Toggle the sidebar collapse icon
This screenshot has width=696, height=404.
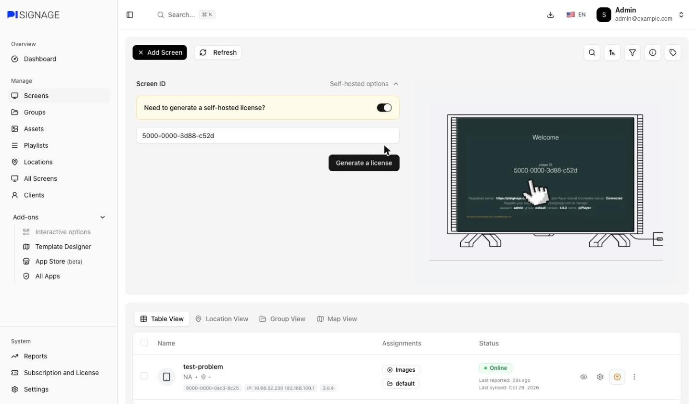[130, 15]
